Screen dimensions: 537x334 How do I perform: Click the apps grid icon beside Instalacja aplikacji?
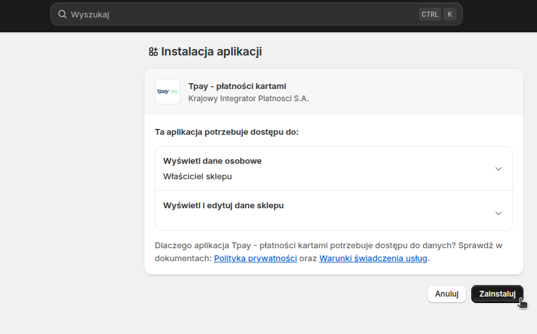tap(153, 52)
